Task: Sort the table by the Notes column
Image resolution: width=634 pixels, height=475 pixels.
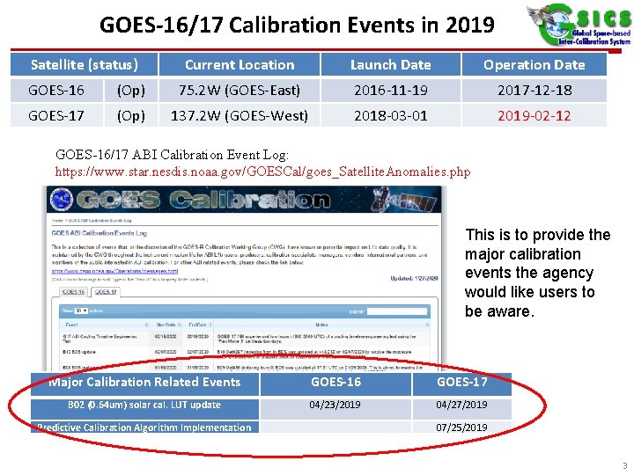Action: coord(322,325)
